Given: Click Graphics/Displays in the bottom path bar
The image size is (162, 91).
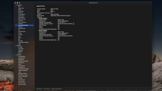Looking at the screenshot, I should [x=56, y=89].
